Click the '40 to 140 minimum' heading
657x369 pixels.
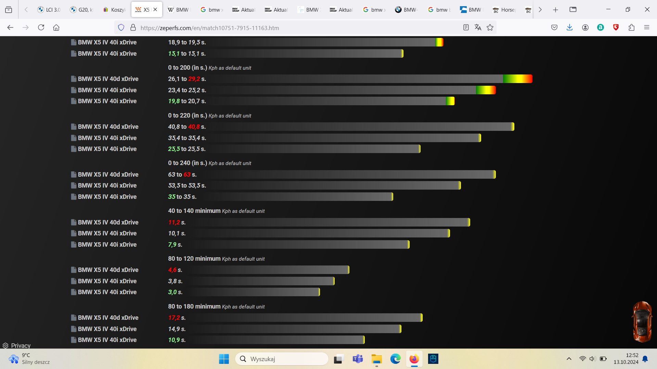[x=194, y=211]
